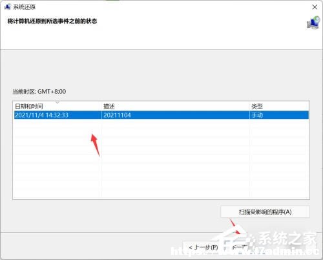Image resolution: width=323 pixels, height=260 pixels.
Task: Click the 手动 type cell
Action: click(257, 115)
